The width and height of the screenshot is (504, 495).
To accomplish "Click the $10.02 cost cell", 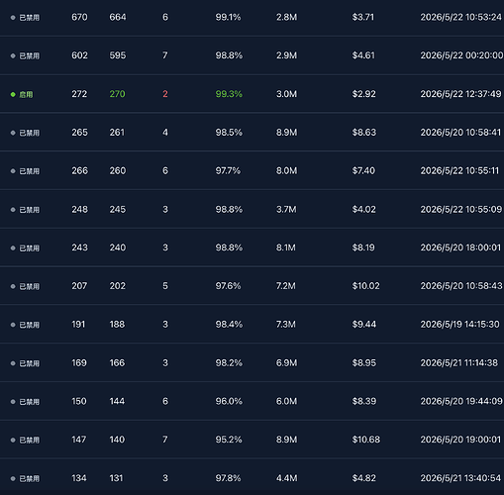I will click(365, 286).
